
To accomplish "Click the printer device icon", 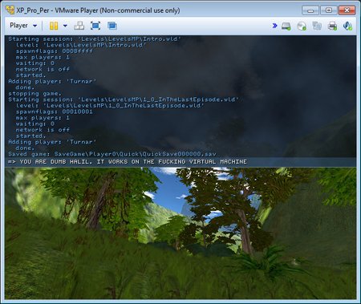I will point(332,26).
